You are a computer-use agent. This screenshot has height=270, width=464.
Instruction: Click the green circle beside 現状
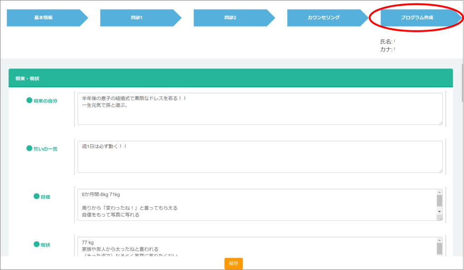point(37,245)
